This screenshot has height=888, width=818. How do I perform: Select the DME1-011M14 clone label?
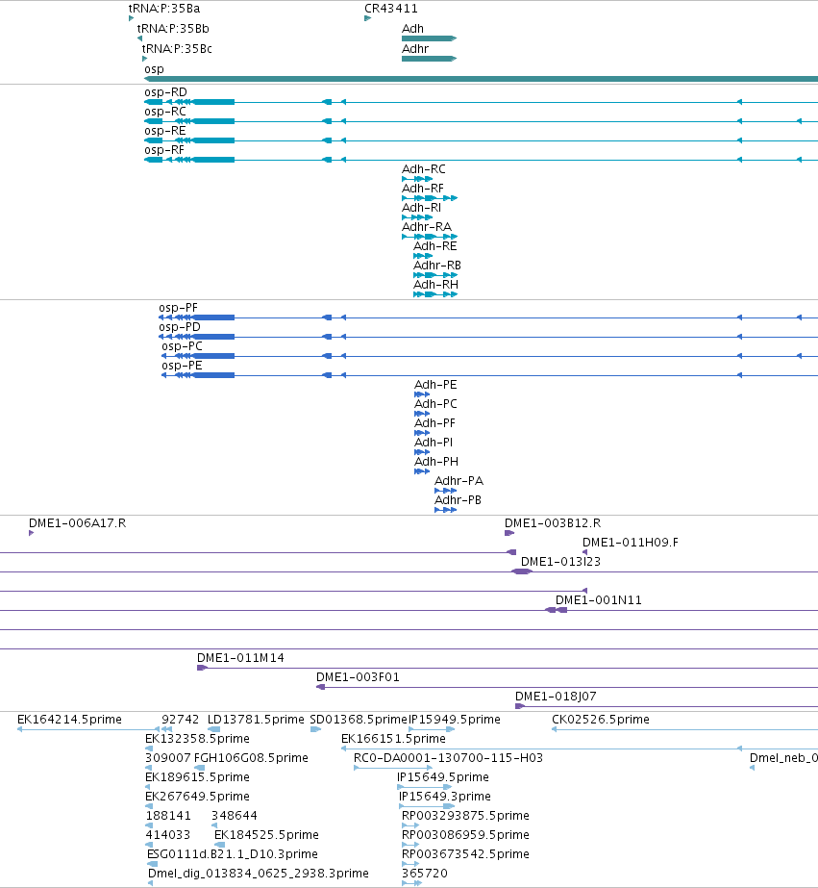click(240, 658)
